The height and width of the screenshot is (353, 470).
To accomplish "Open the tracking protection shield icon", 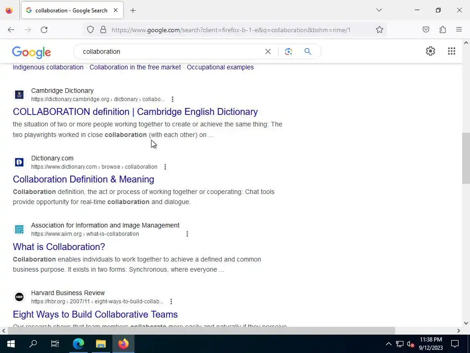I will (x=90, y=30).
